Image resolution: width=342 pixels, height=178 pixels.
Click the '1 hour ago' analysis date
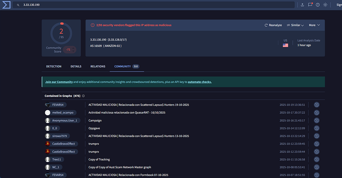pyautogui.click(x=304, y=45)
